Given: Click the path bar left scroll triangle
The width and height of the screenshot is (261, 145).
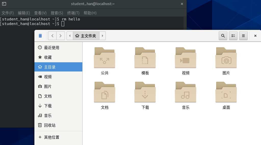Looking at the screenshot, I should [70, 36].
